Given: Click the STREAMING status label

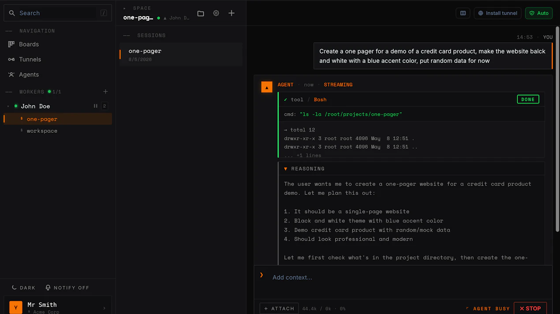Looking at the screenshot, I should (338, 84).
